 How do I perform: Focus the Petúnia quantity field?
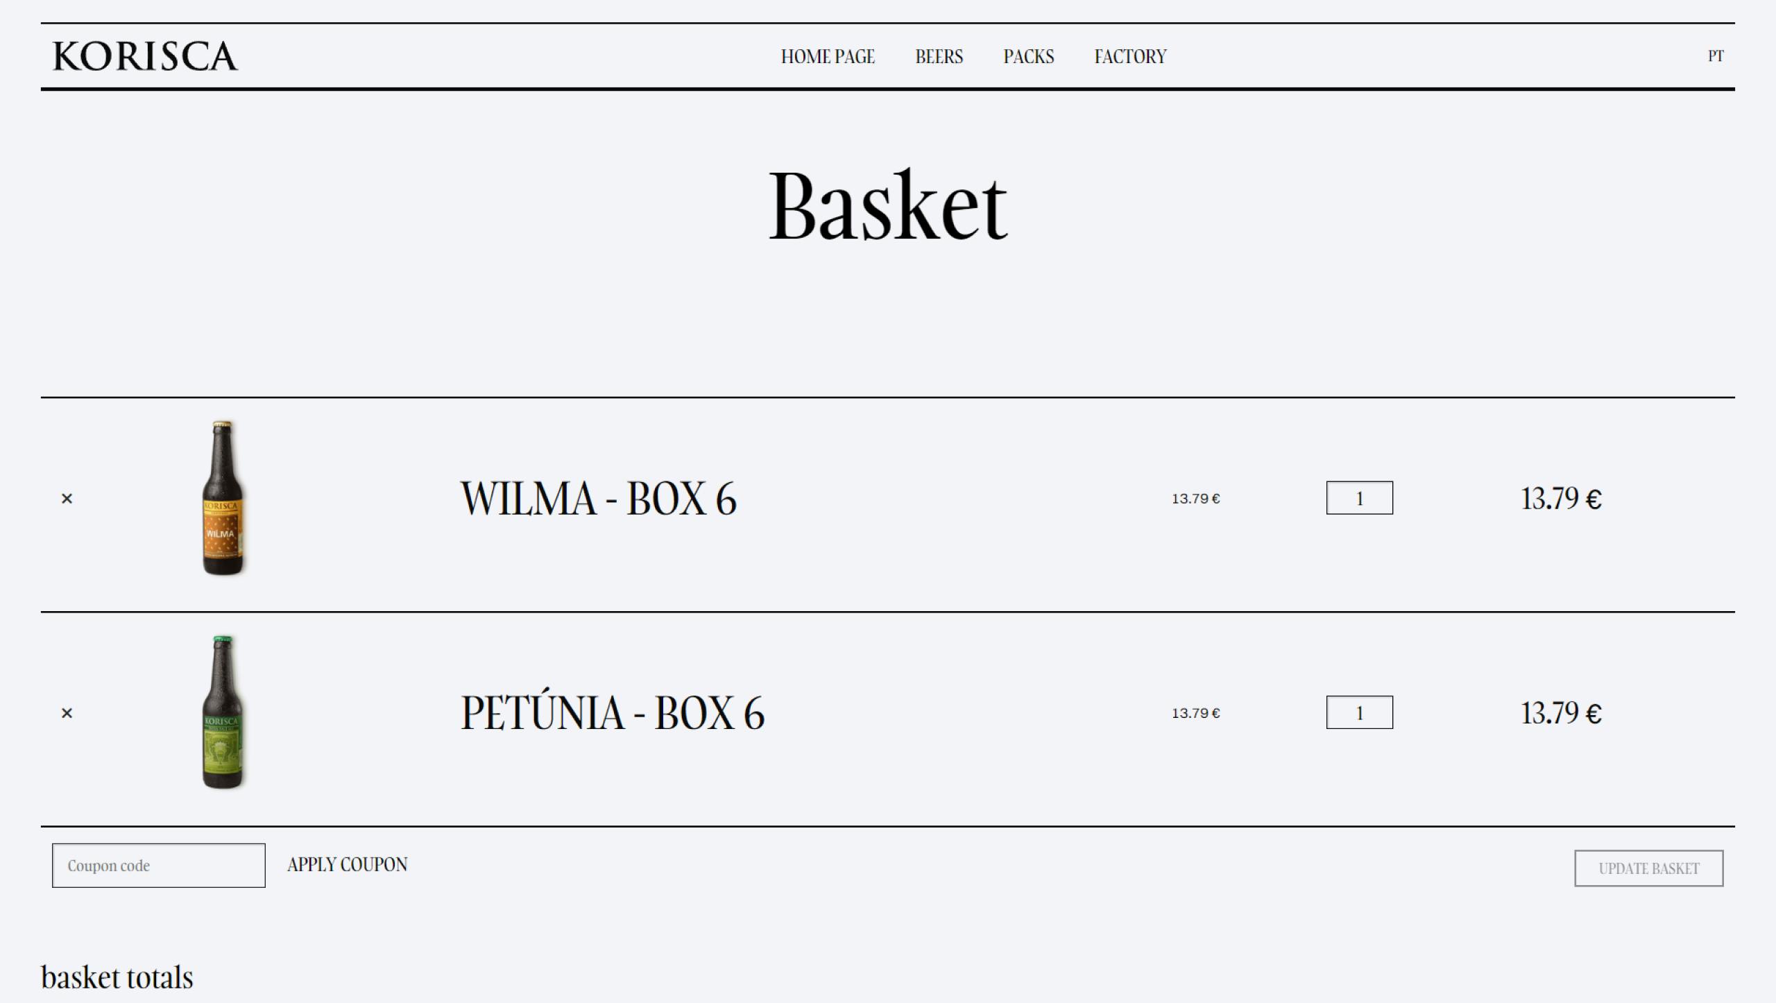pyautogui.click(x=1360, y=712)
